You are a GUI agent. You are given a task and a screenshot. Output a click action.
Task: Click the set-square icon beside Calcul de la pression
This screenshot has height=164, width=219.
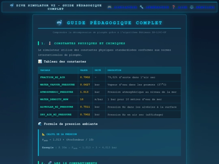point(43,134)
